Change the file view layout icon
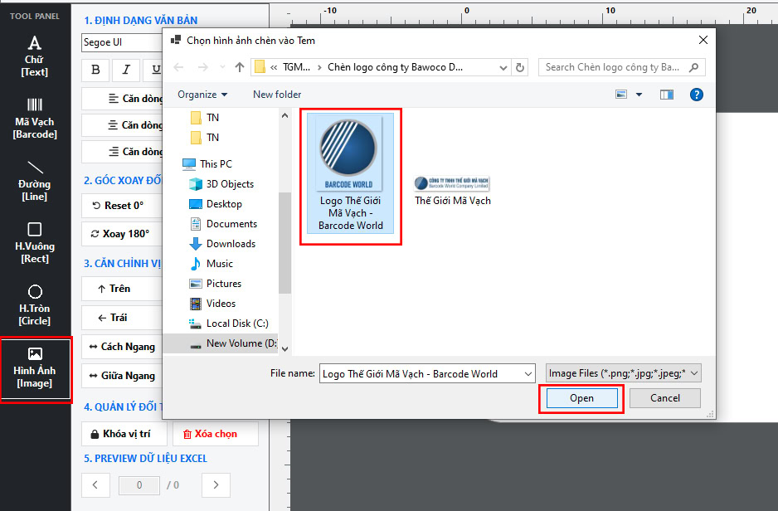Viewport: 778px width, 511px height. point(621,95)
